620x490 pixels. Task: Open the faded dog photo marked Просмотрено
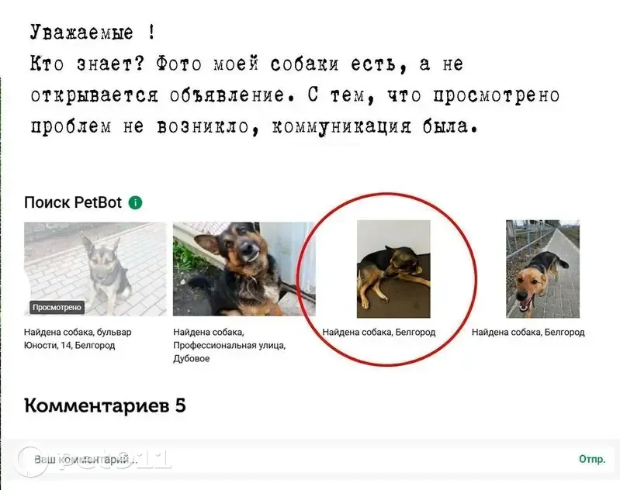(95, 269)
